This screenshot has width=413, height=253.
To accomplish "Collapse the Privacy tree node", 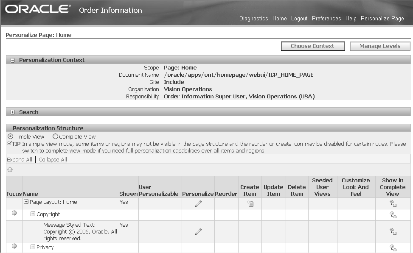I will click(x=33, y=247).
